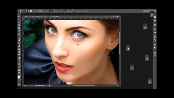Select the Move tool
The height and width of the screenshot is (98, 174).
tap(19, 16)
